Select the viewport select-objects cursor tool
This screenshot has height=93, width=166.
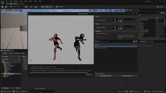[x=90, y=10]
